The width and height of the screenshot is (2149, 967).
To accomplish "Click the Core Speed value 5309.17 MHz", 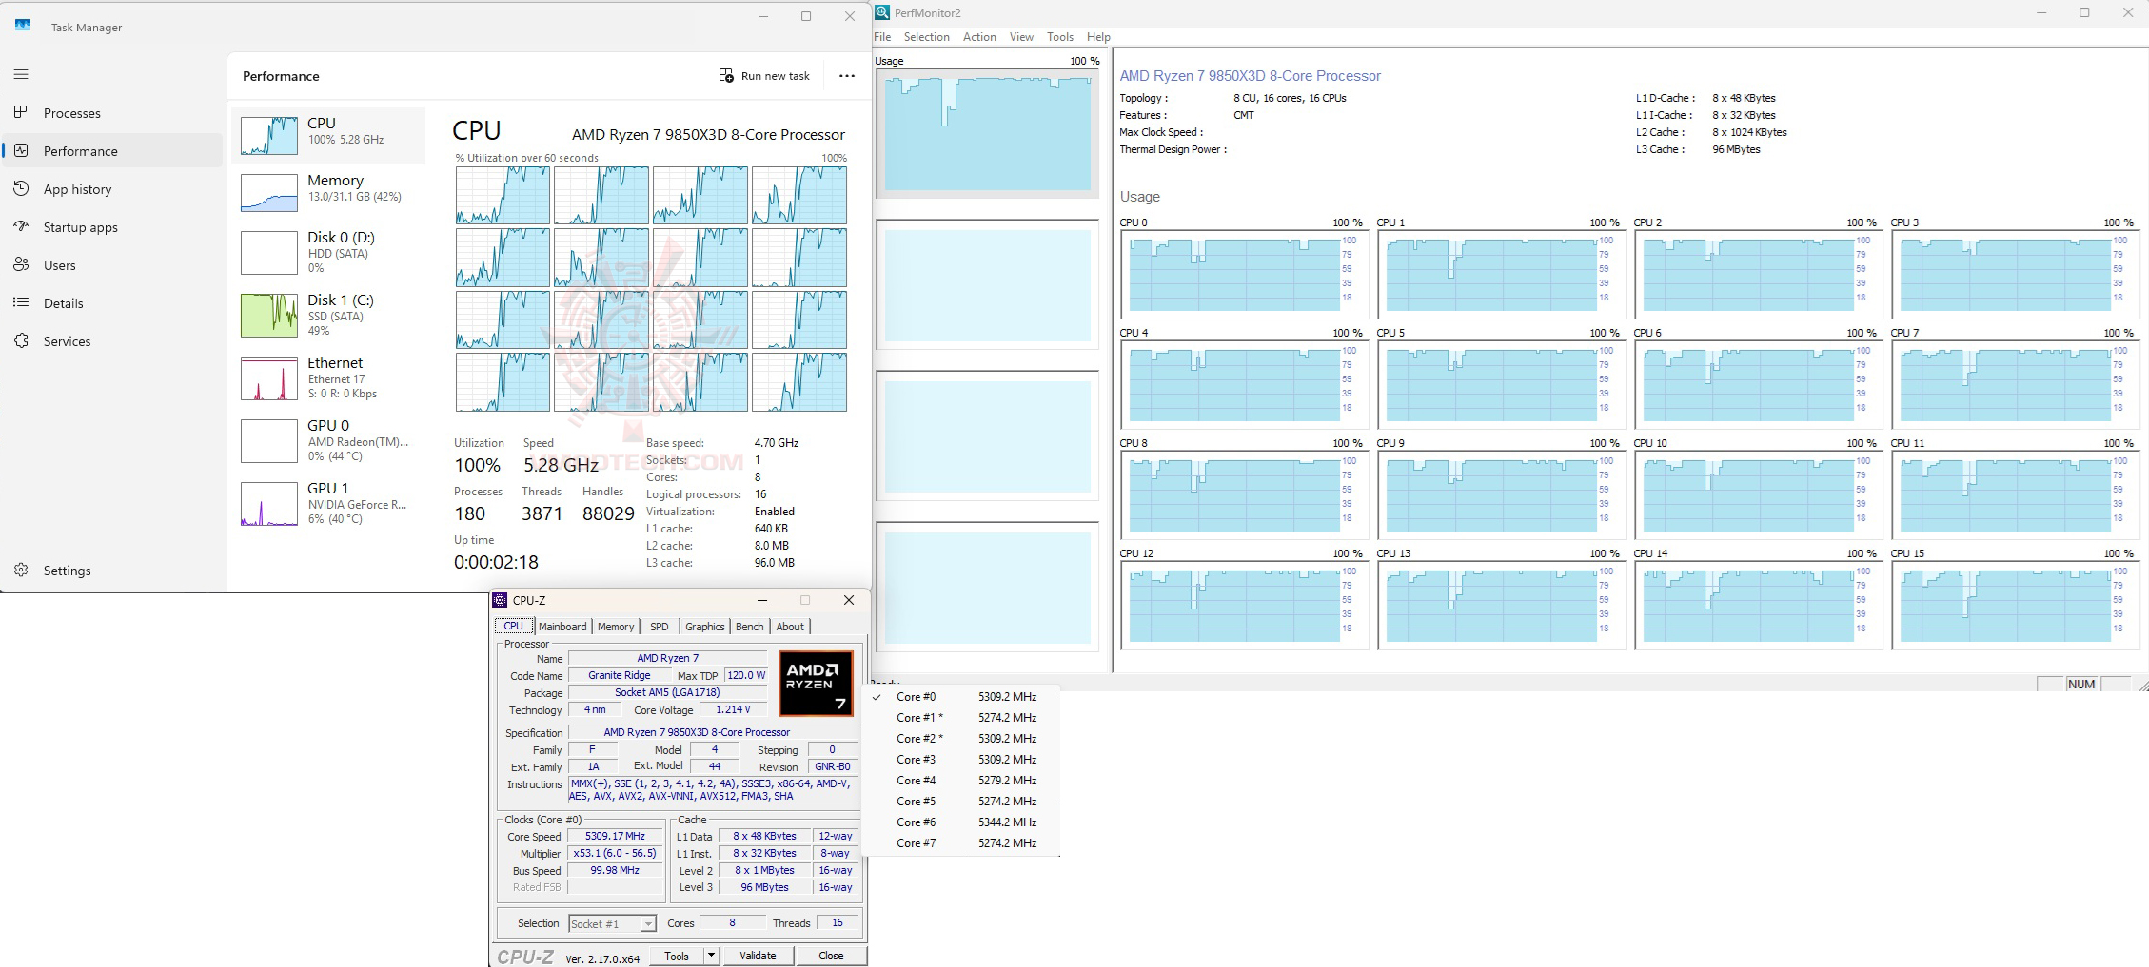I will tap(615, 837).
